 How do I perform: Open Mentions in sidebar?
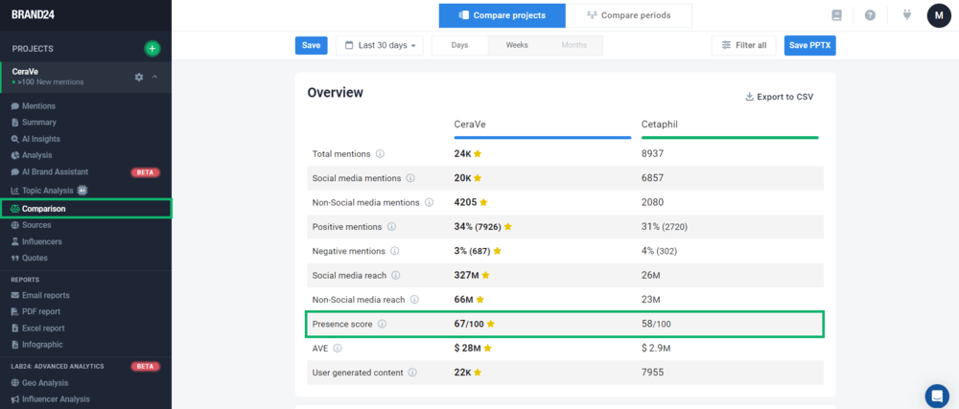coord(38,105)
